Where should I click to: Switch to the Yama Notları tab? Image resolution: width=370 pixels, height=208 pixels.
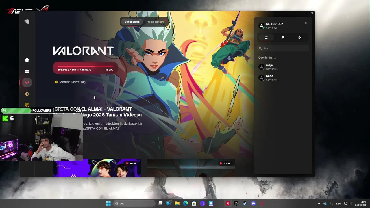pos(156,22)
